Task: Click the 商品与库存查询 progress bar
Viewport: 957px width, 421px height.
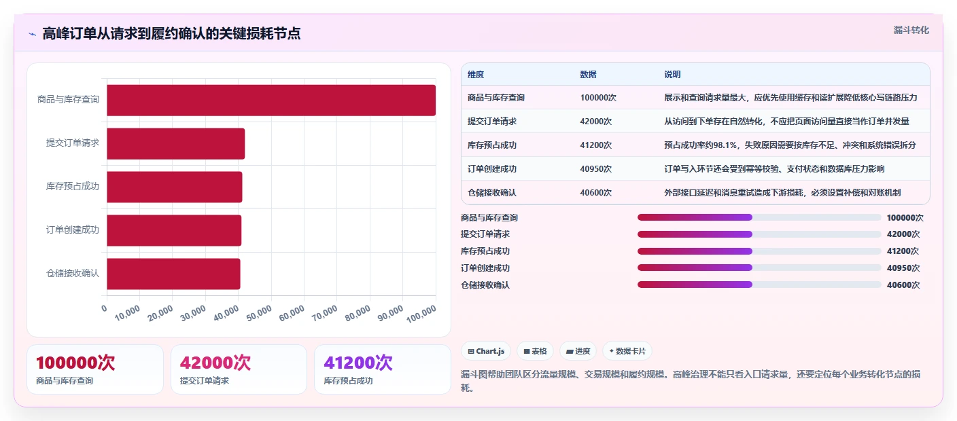Action: point(759,217)
